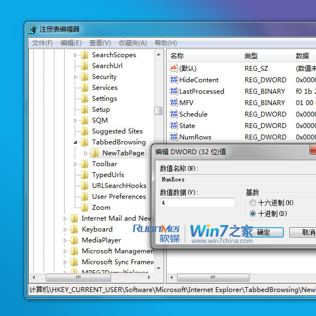Select 十六进制(H) hexadecimal radio button
Viewport: 316px width, 316px height.
point(252,203)
